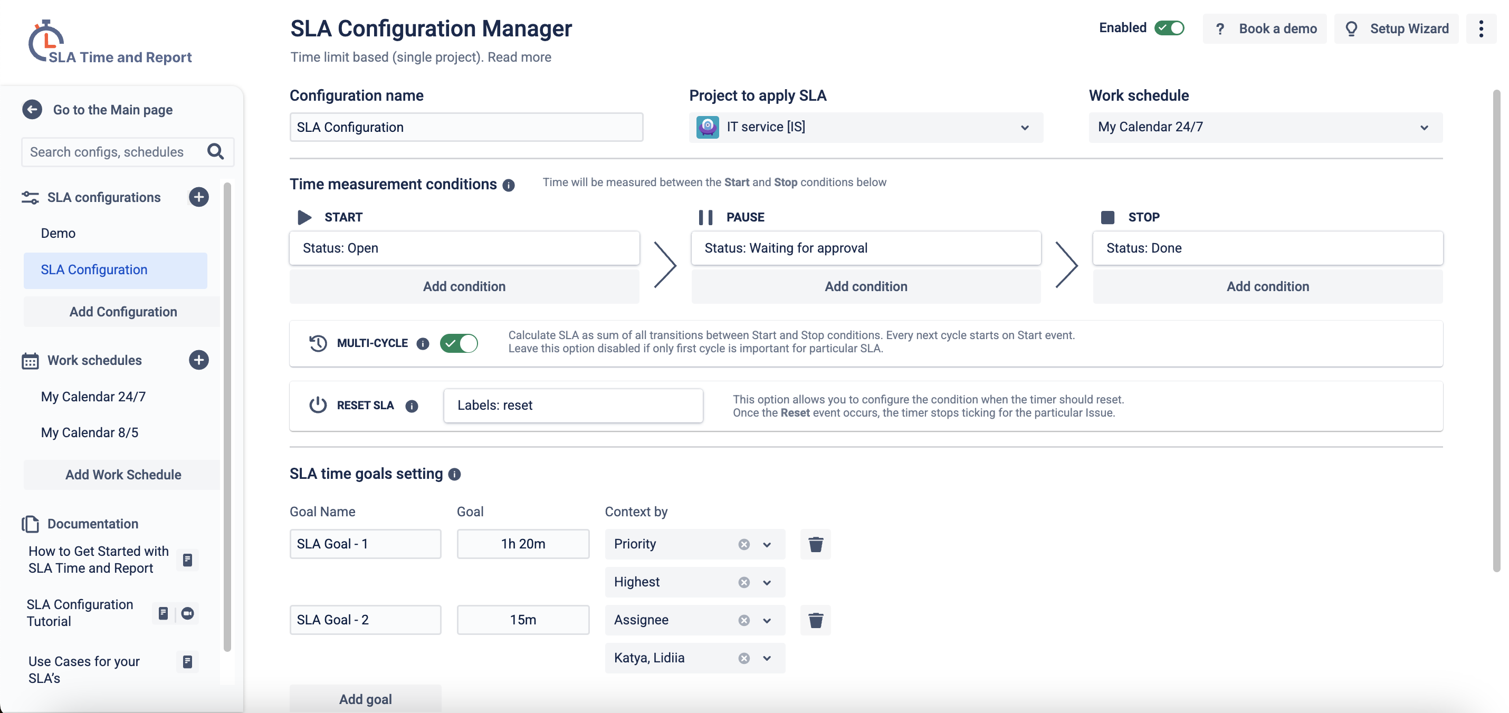The height and width of the screenshot is (713, 1509).
Task: Click the Book a demo button
Action: click(x=1265, y=28)
